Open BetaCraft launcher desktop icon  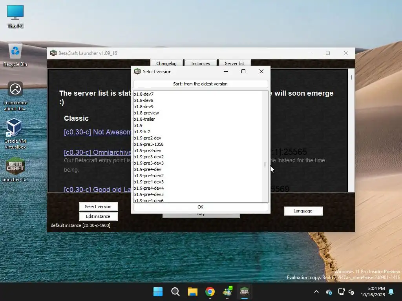point(15,169)
